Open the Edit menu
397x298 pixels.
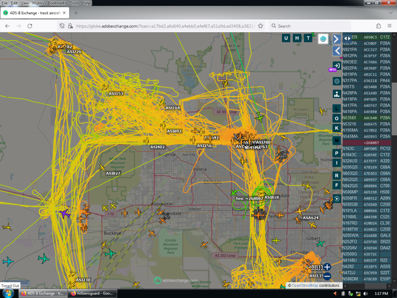coord(14,3)
